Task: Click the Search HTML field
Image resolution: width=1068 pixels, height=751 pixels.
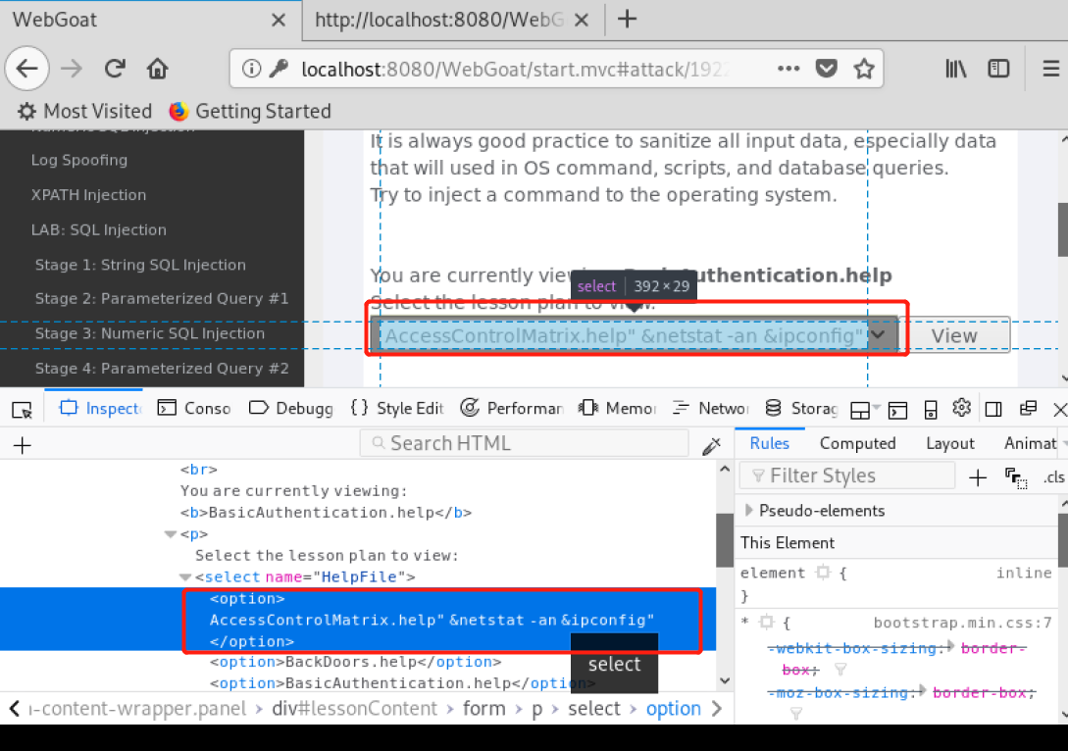Action: pos(525,443)
